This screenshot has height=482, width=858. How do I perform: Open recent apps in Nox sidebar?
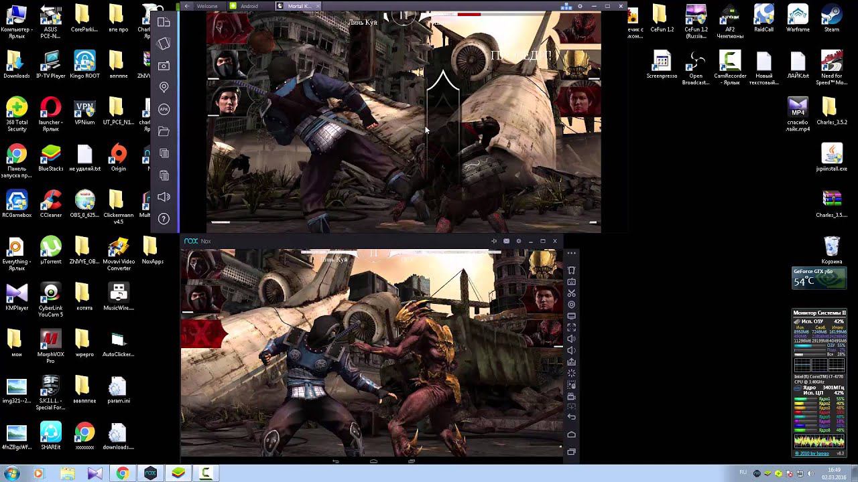pos(572,452)
